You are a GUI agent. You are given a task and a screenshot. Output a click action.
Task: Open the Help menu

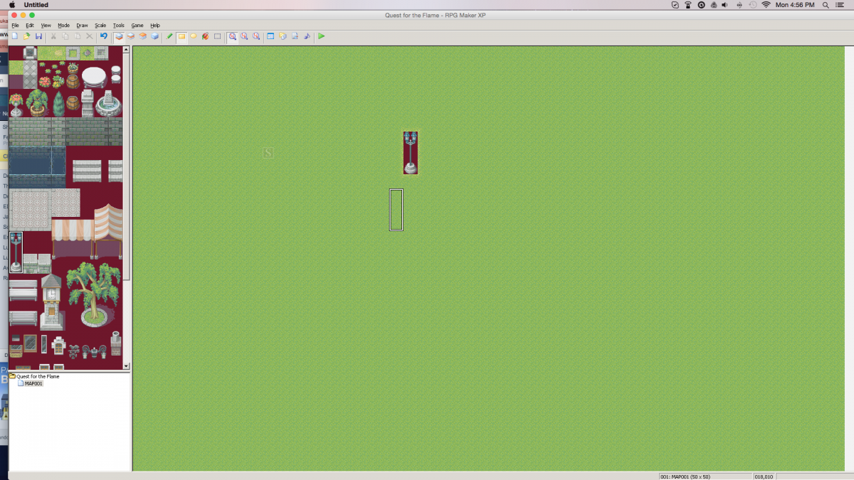(155, 26)
